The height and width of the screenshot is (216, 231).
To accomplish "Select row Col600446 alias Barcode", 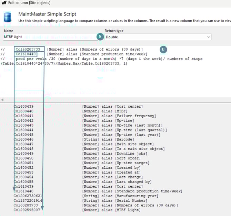I will [x=74, y=139].
